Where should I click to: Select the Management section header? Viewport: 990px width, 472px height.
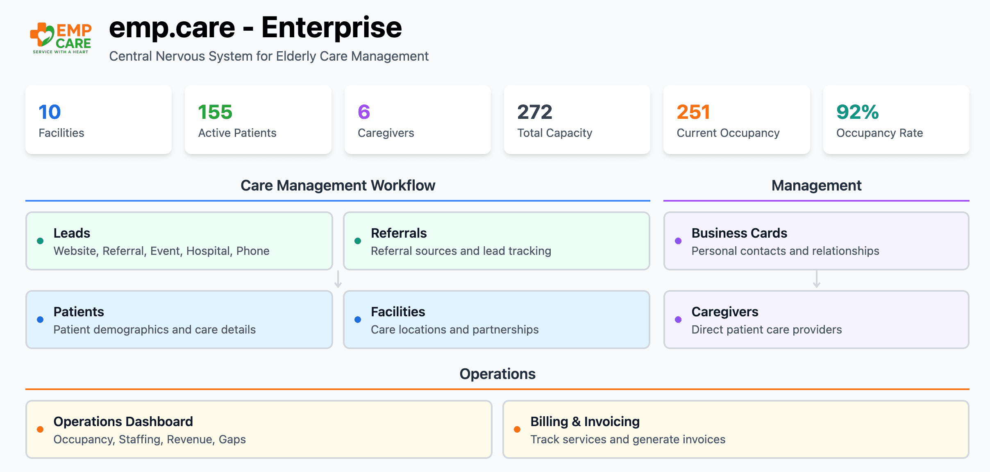point(816,185)
